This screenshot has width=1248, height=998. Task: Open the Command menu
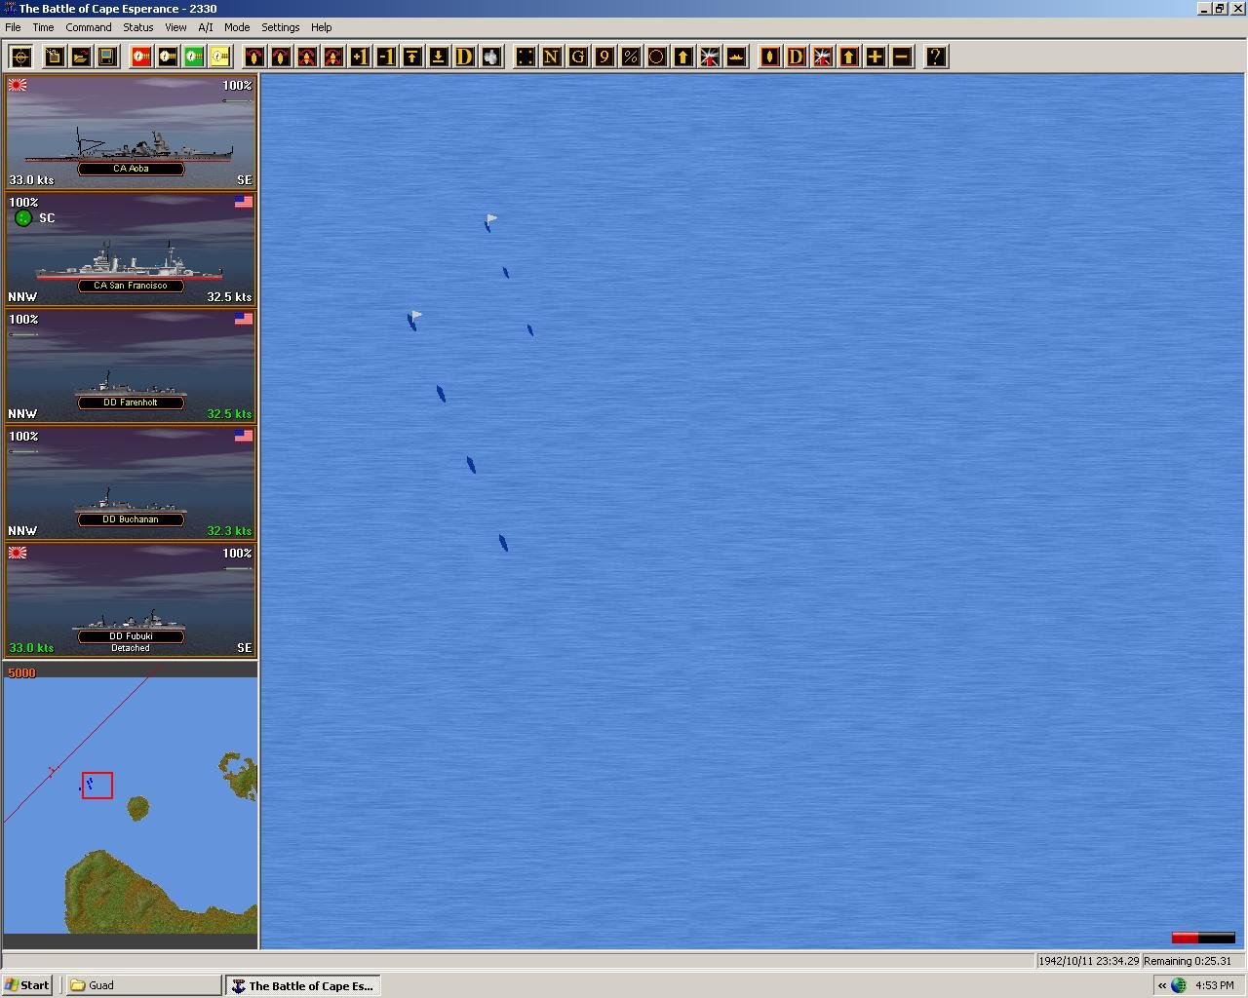89,27
